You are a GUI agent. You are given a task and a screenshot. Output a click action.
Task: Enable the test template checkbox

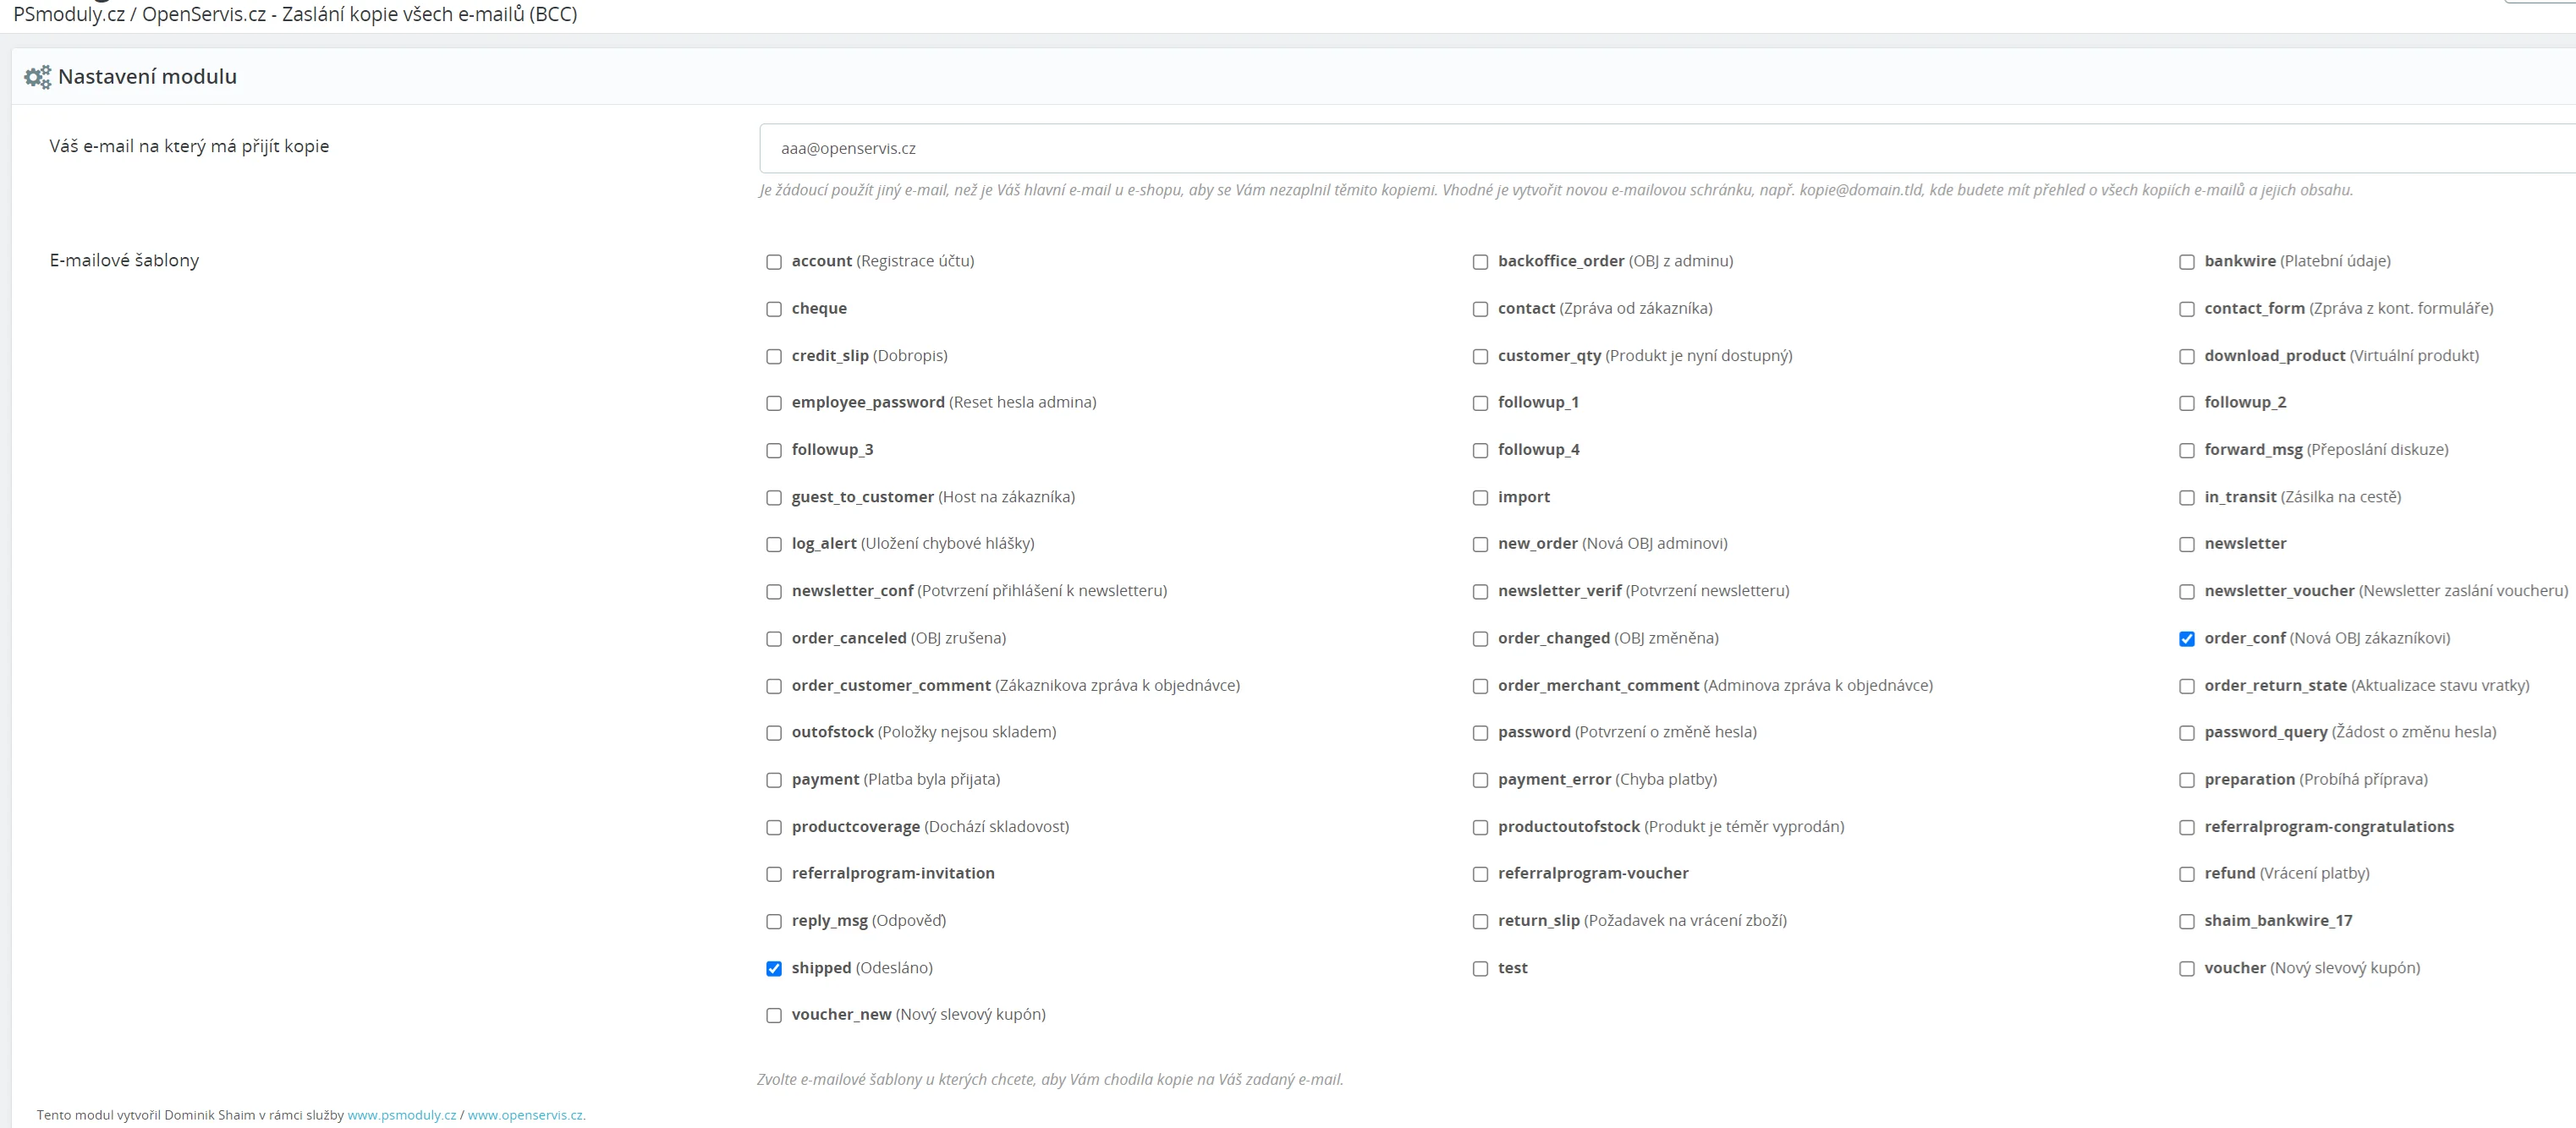[1480, 969]
